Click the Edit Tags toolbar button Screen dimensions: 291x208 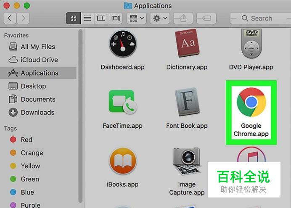[206, 18]
